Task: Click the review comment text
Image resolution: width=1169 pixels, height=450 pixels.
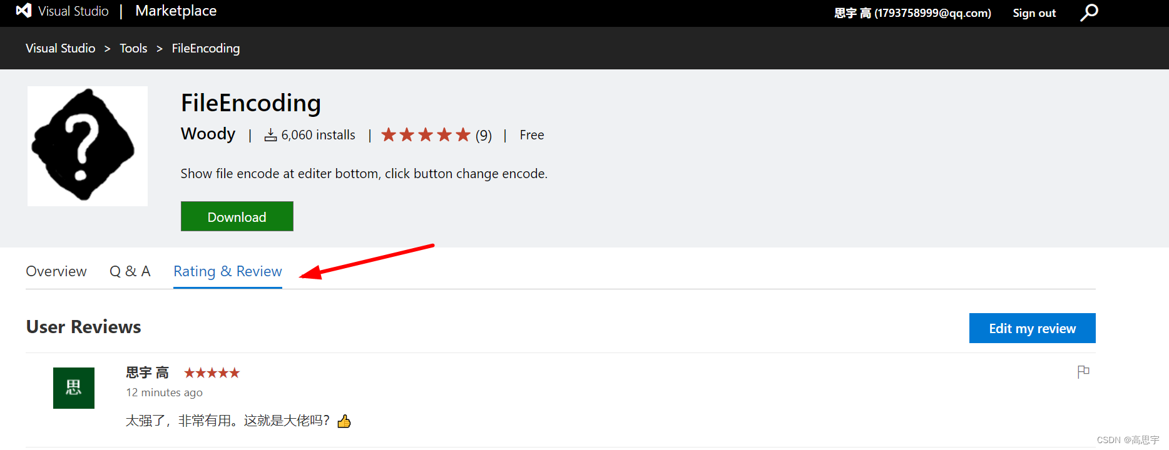Action: 228,421
